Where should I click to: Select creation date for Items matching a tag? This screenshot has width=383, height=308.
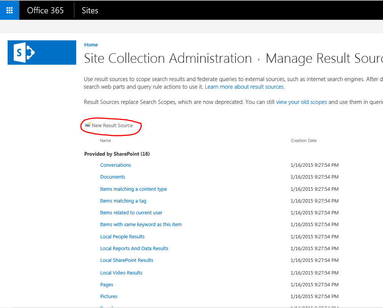click(x=315, y=201)
